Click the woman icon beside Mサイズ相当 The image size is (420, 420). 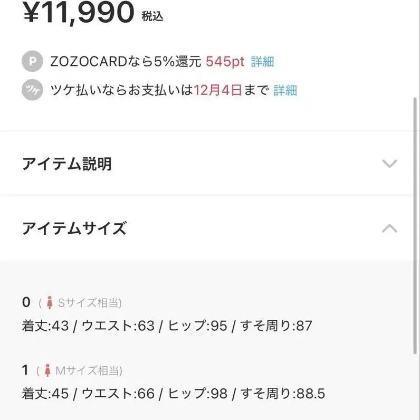pos(47,370)
